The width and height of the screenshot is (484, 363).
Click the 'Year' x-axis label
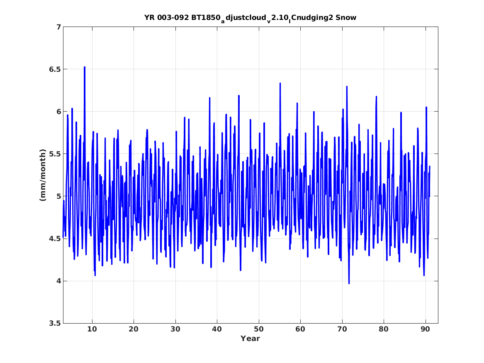(251, 338)
